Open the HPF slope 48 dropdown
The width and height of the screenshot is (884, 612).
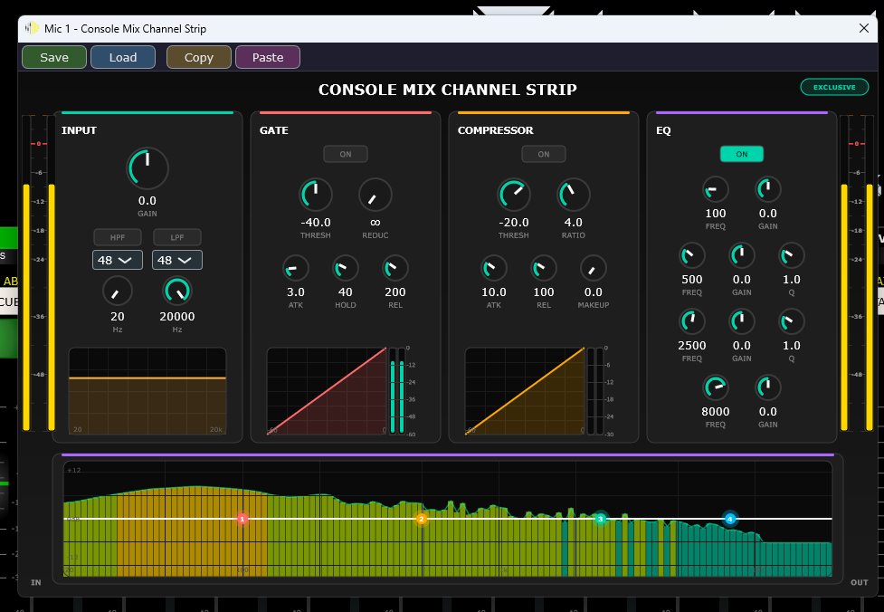118,260
